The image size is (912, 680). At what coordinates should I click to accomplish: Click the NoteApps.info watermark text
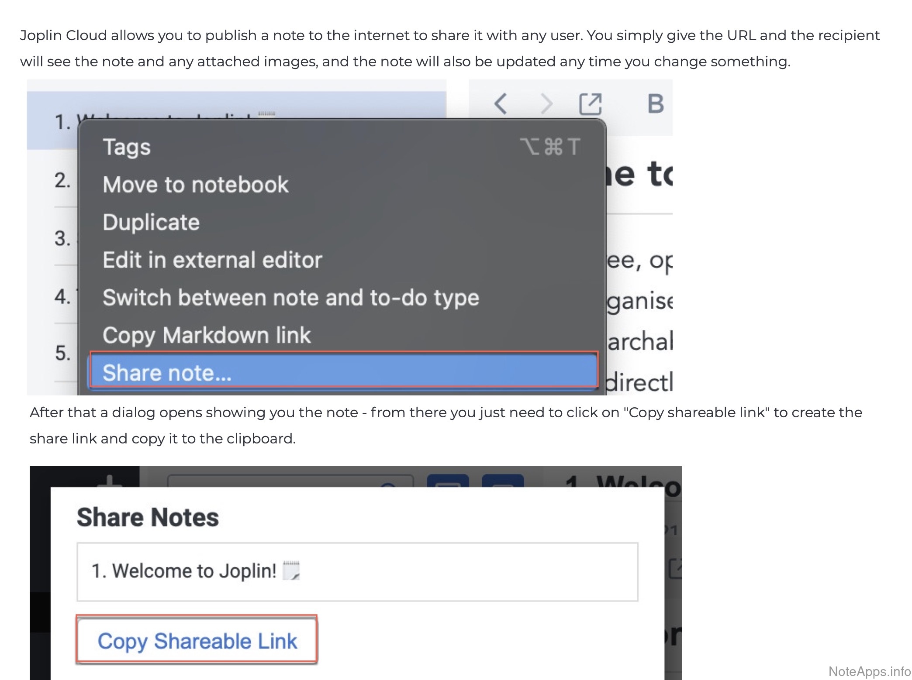869,671
